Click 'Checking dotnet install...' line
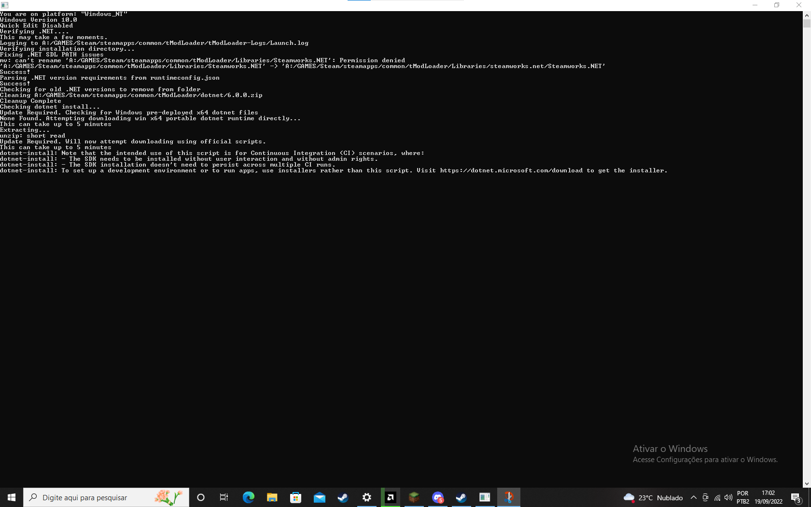 coord(50,107)
